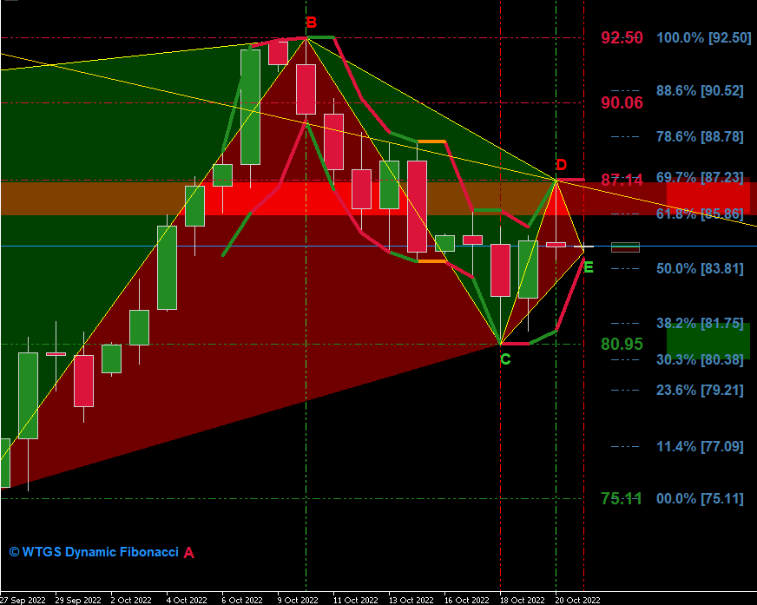Click the 38.2% [81.75] Fibonacci level
Image resolution: width=757 pixels, height=605 pixels.
(x=700, y=324)
